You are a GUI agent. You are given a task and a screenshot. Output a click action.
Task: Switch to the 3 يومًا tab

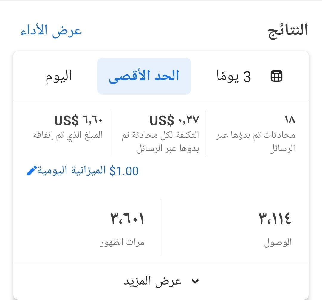pyautogui.click(x=233, y=77)
